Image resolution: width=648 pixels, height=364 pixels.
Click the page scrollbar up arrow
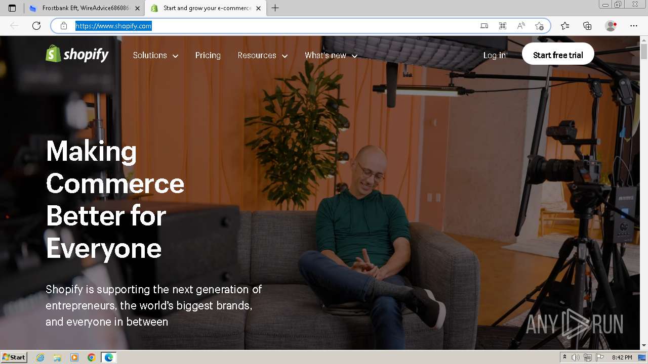tap(644, 39)
